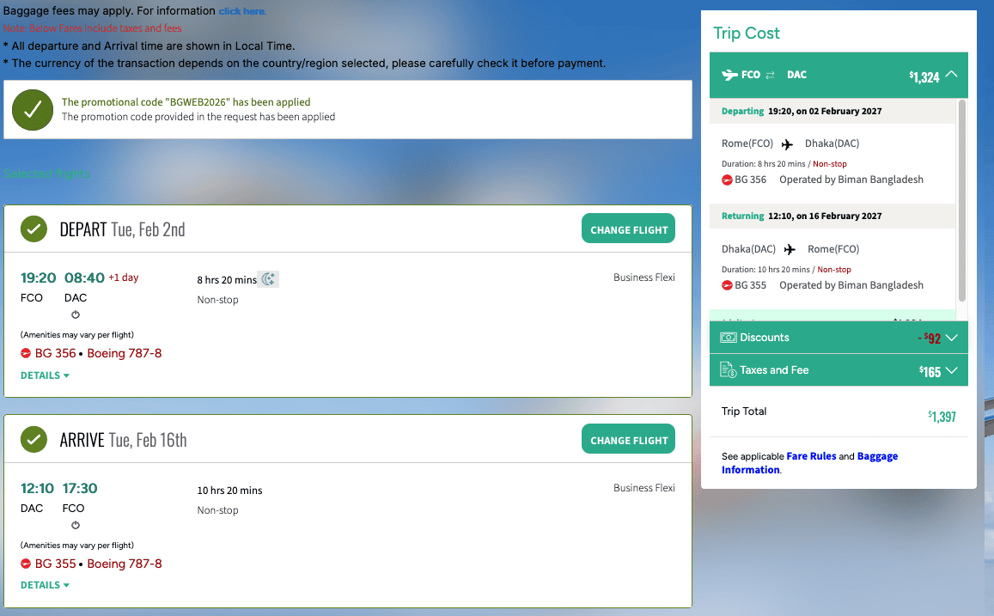
Task: Open the Fare Rules link
Action: [x=811, y=456]
